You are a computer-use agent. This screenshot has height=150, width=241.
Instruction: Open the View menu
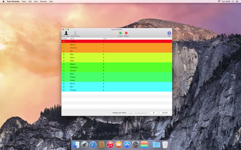pyautogui.click(x=36, y=1)
